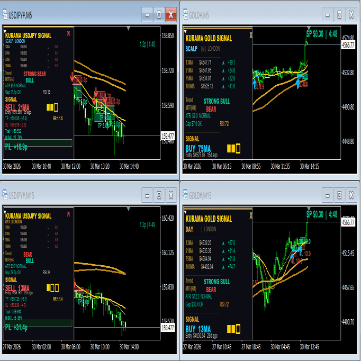Dismiss the GOLD#,M5 signal panel with its X
361x361 pixels.
[x=251, y=35]
